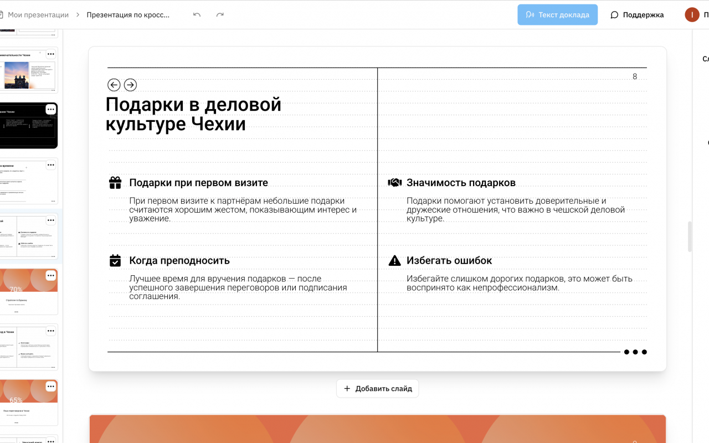Select the 70% orange slide thumbnail
This screenshot has width=709, height=443.
(x=28, y=292)
